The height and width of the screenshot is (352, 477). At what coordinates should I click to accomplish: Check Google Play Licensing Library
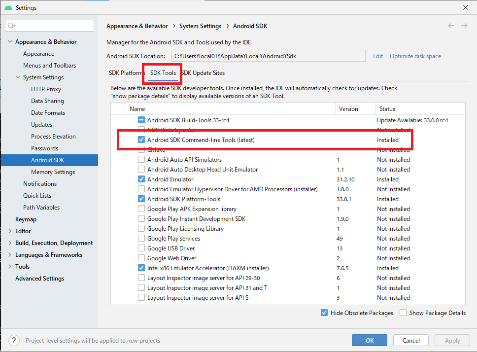141,228
